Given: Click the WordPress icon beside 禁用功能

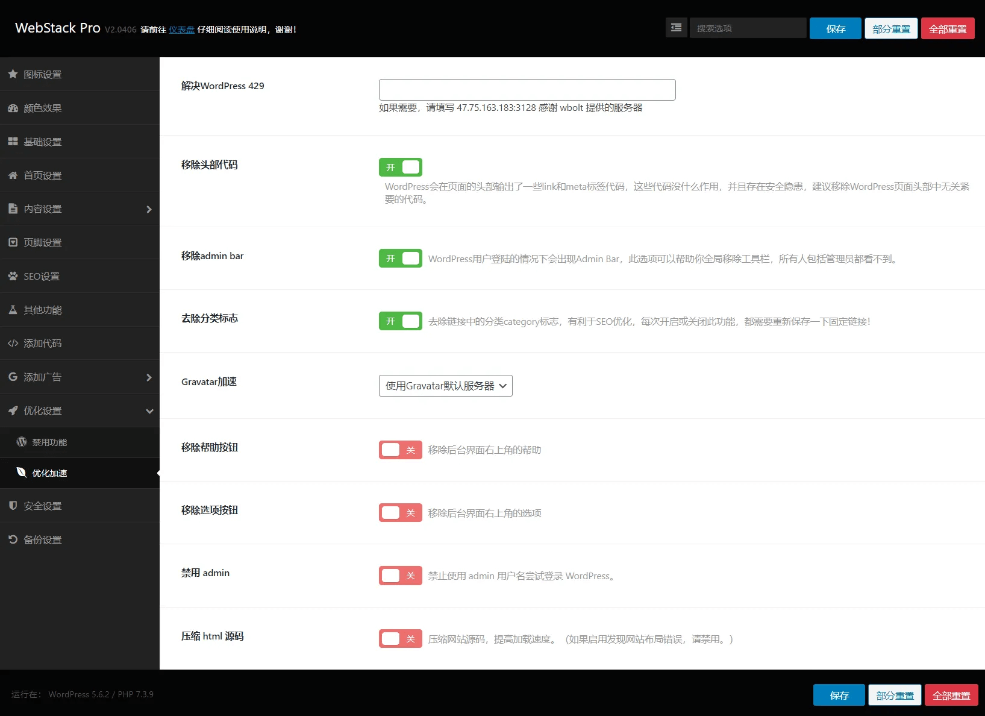Looking at the screenshot, I should click(22, 442).
